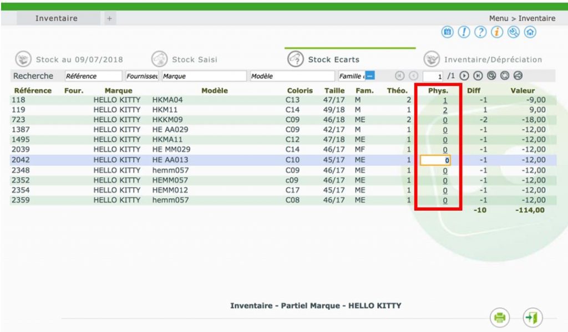
Task: Click Phys. value for reference 1387
Action: coord(445,130)
